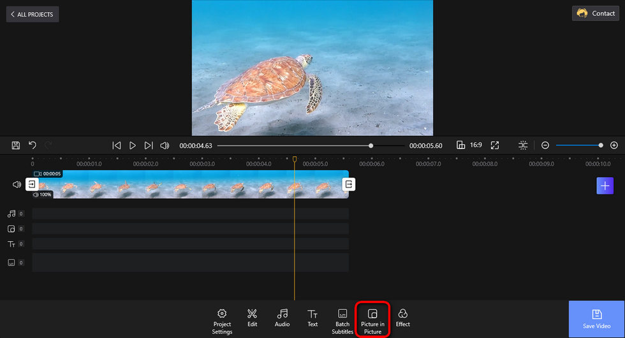Enter fullscreen preview mode

(495, 145)
